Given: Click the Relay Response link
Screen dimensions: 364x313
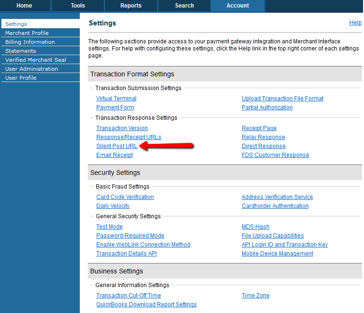Looking at the screenshot, I should pos(263,137).
